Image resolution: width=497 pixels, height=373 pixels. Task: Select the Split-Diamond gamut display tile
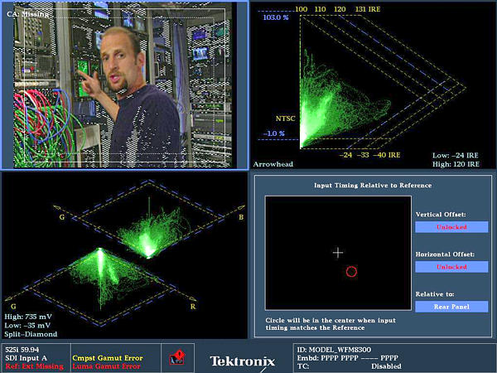pyautogui.click(x=124, y=253)
